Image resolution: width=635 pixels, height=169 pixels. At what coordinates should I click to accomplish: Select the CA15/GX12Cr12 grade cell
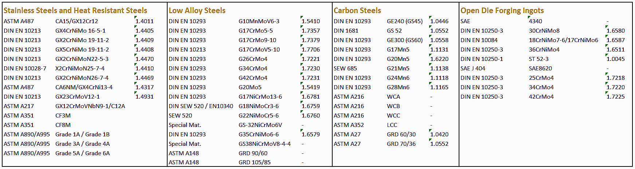coord(77,21)
